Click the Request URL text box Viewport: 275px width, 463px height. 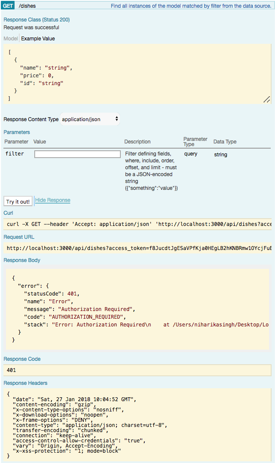point(137,248)
